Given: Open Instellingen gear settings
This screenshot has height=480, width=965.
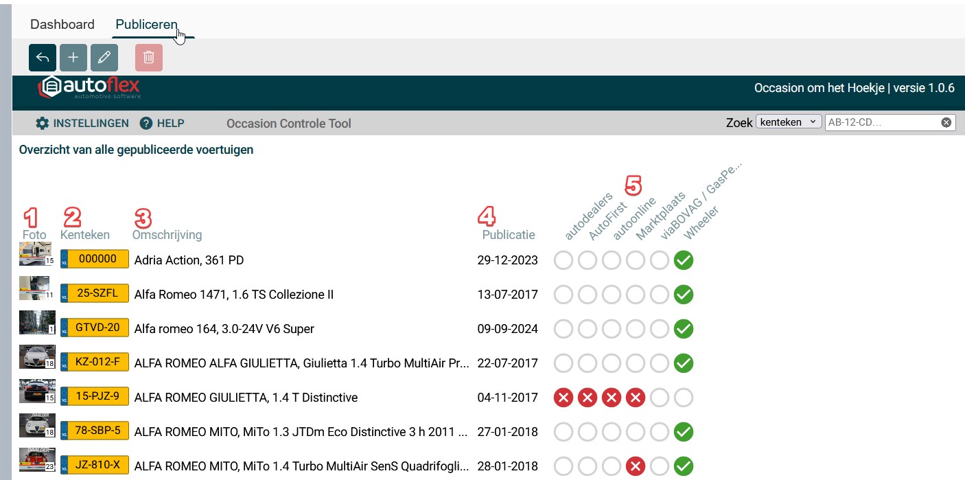Looking at the screenshot, I should pyautogui.click(x=82, y=124).
